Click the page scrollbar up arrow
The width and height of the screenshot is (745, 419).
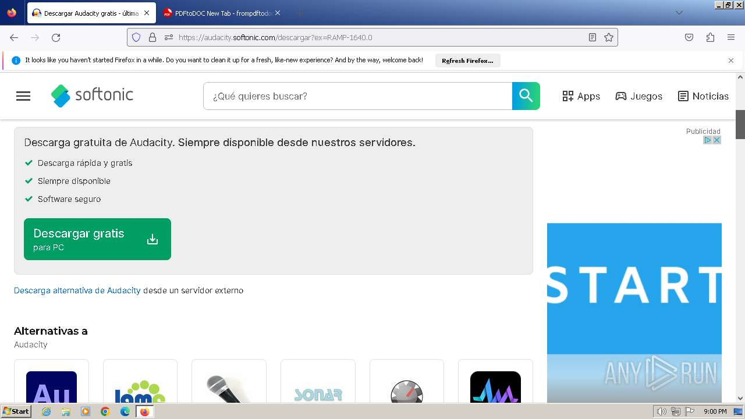pyautogui.click(x=740, y=77)
